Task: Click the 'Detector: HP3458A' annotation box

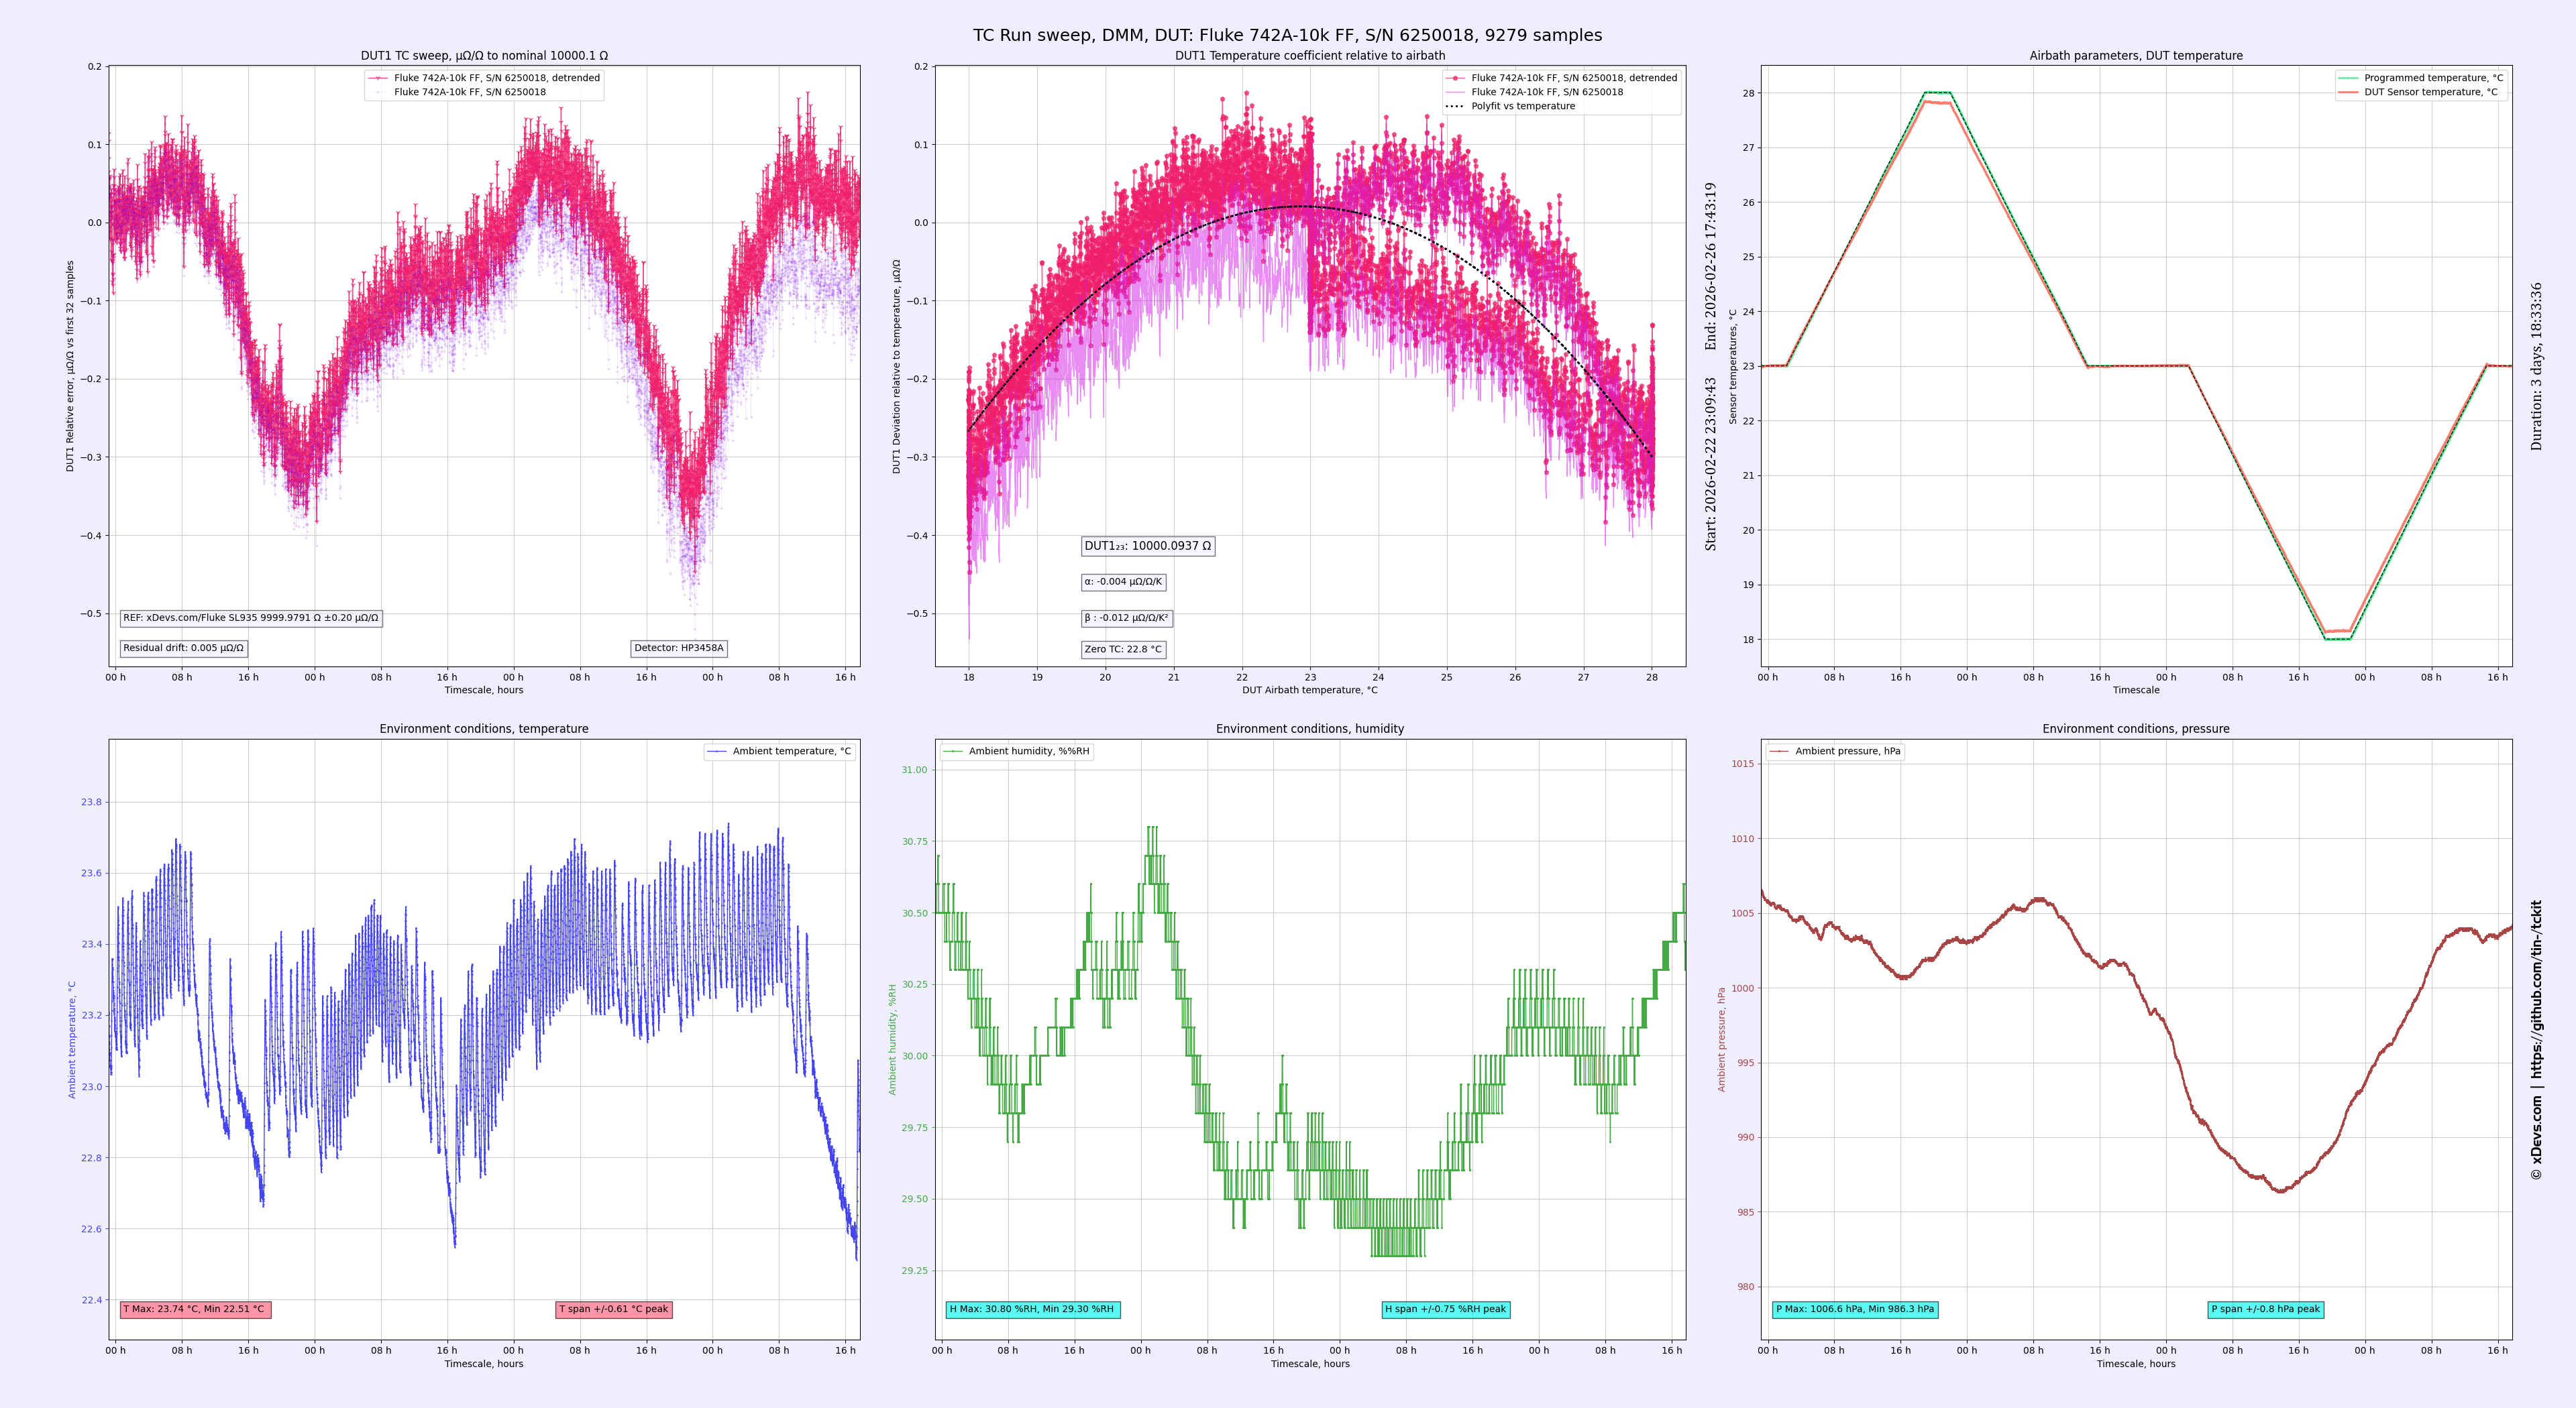Action: [678, 648]
